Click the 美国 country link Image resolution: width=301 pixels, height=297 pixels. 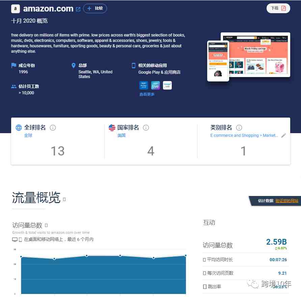click(121, 135)
